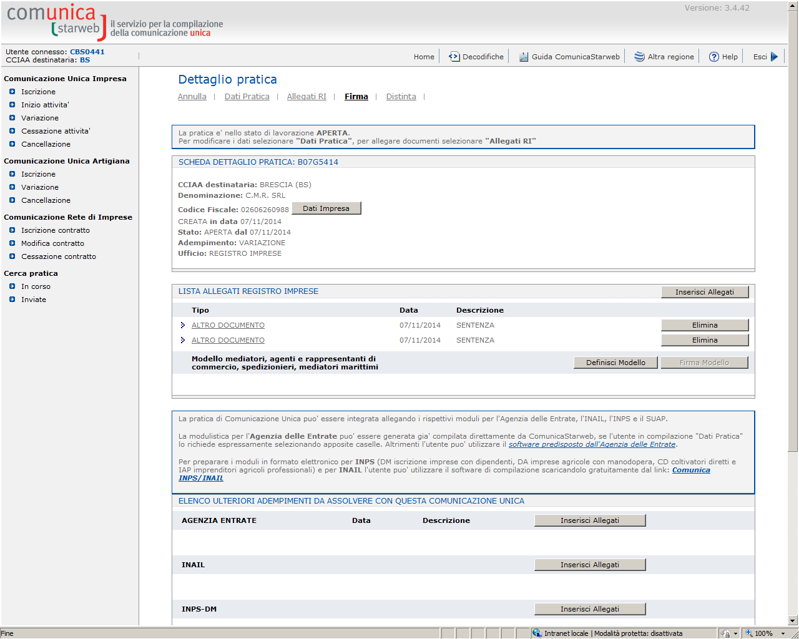
Task: Click the zoom magnifier icon in status bar
Action: point(749,633)
